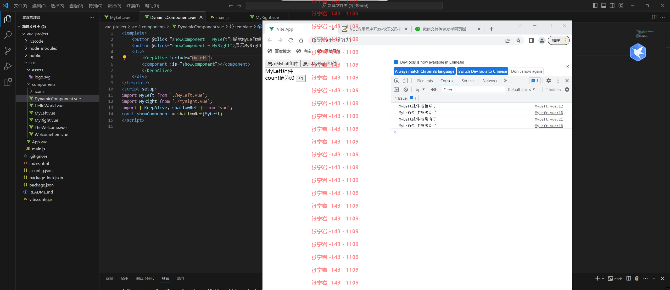Toggle device toolbar in DevTools
Viewport: 670px width, 290px height.
(x=405, y=81)
